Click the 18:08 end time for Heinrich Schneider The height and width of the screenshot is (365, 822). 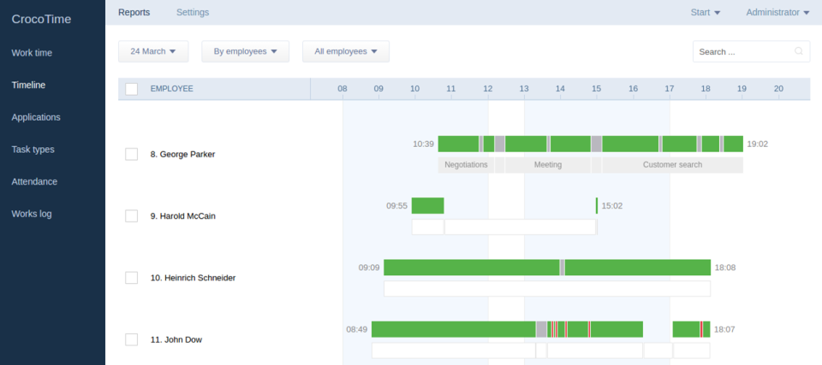pyautogui.click(x=725, y=268)
